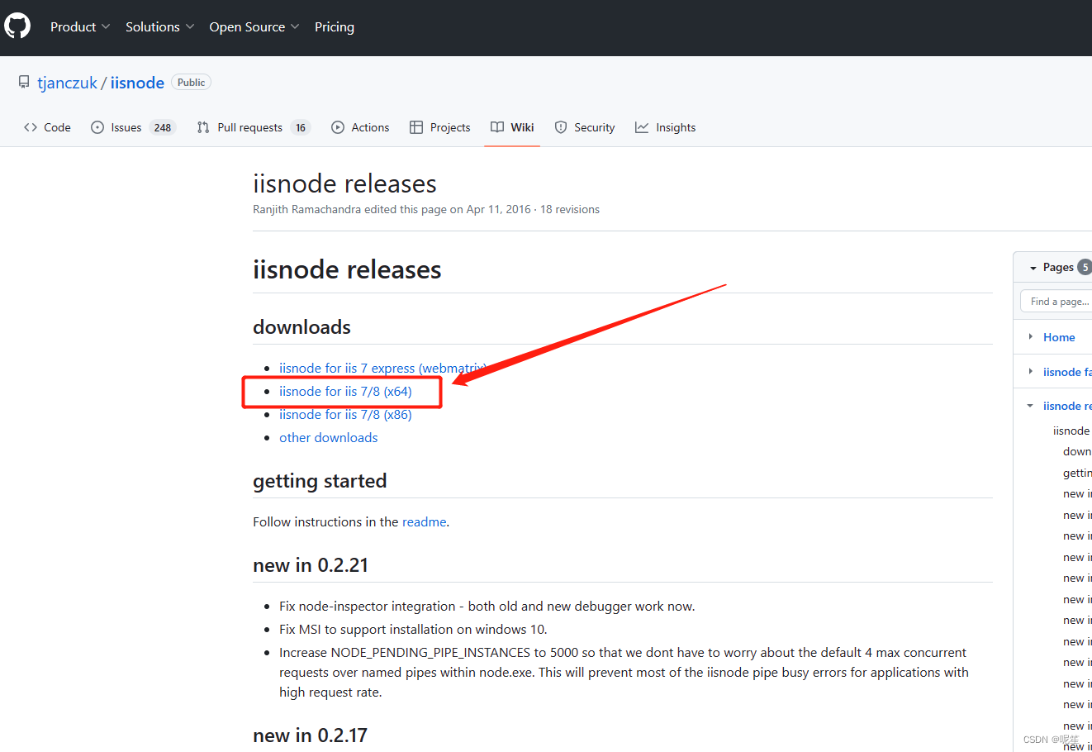Screen dimensions: 1092x752
Task: Open iisnode for iis 7 express link
Action: coord(382,369)
